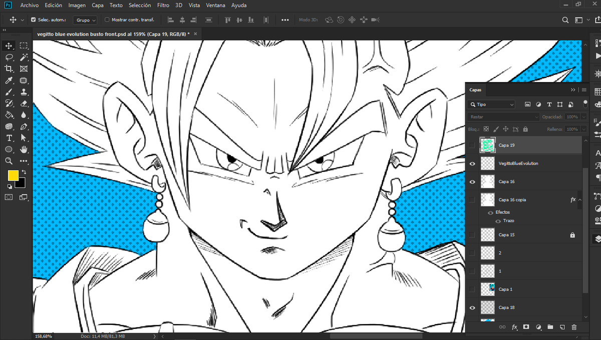Click the black background color swatch
This screenshot has width=601, height=340.
[x=22, y=184]
